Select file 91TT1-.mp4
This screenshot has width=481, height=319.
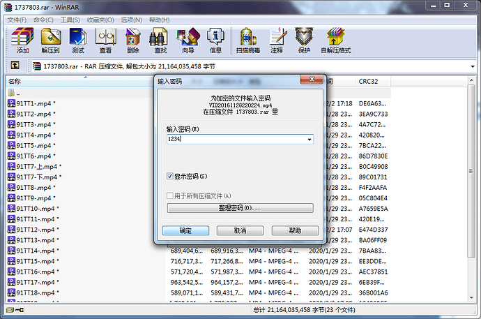pyautogui.click(x=31, y=103)
